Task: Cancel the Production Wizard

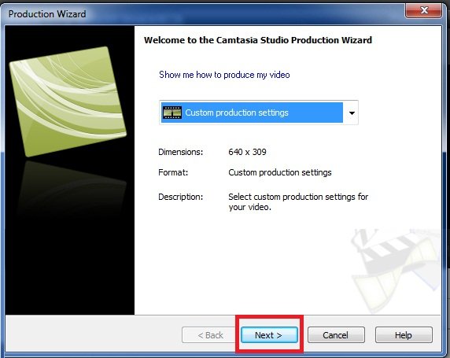Action: [336, 334]
